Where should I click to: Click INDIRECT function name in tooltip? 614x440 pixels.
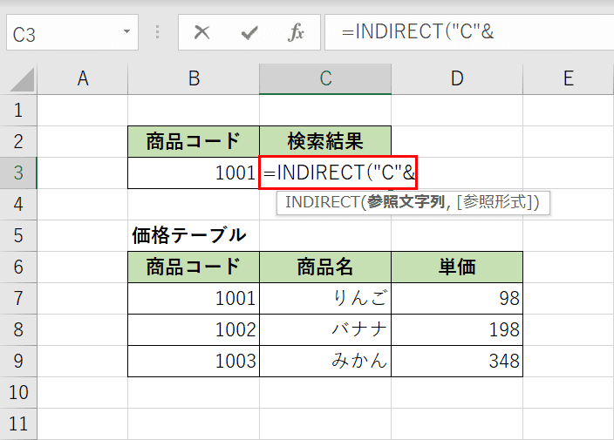click(322, 202)
